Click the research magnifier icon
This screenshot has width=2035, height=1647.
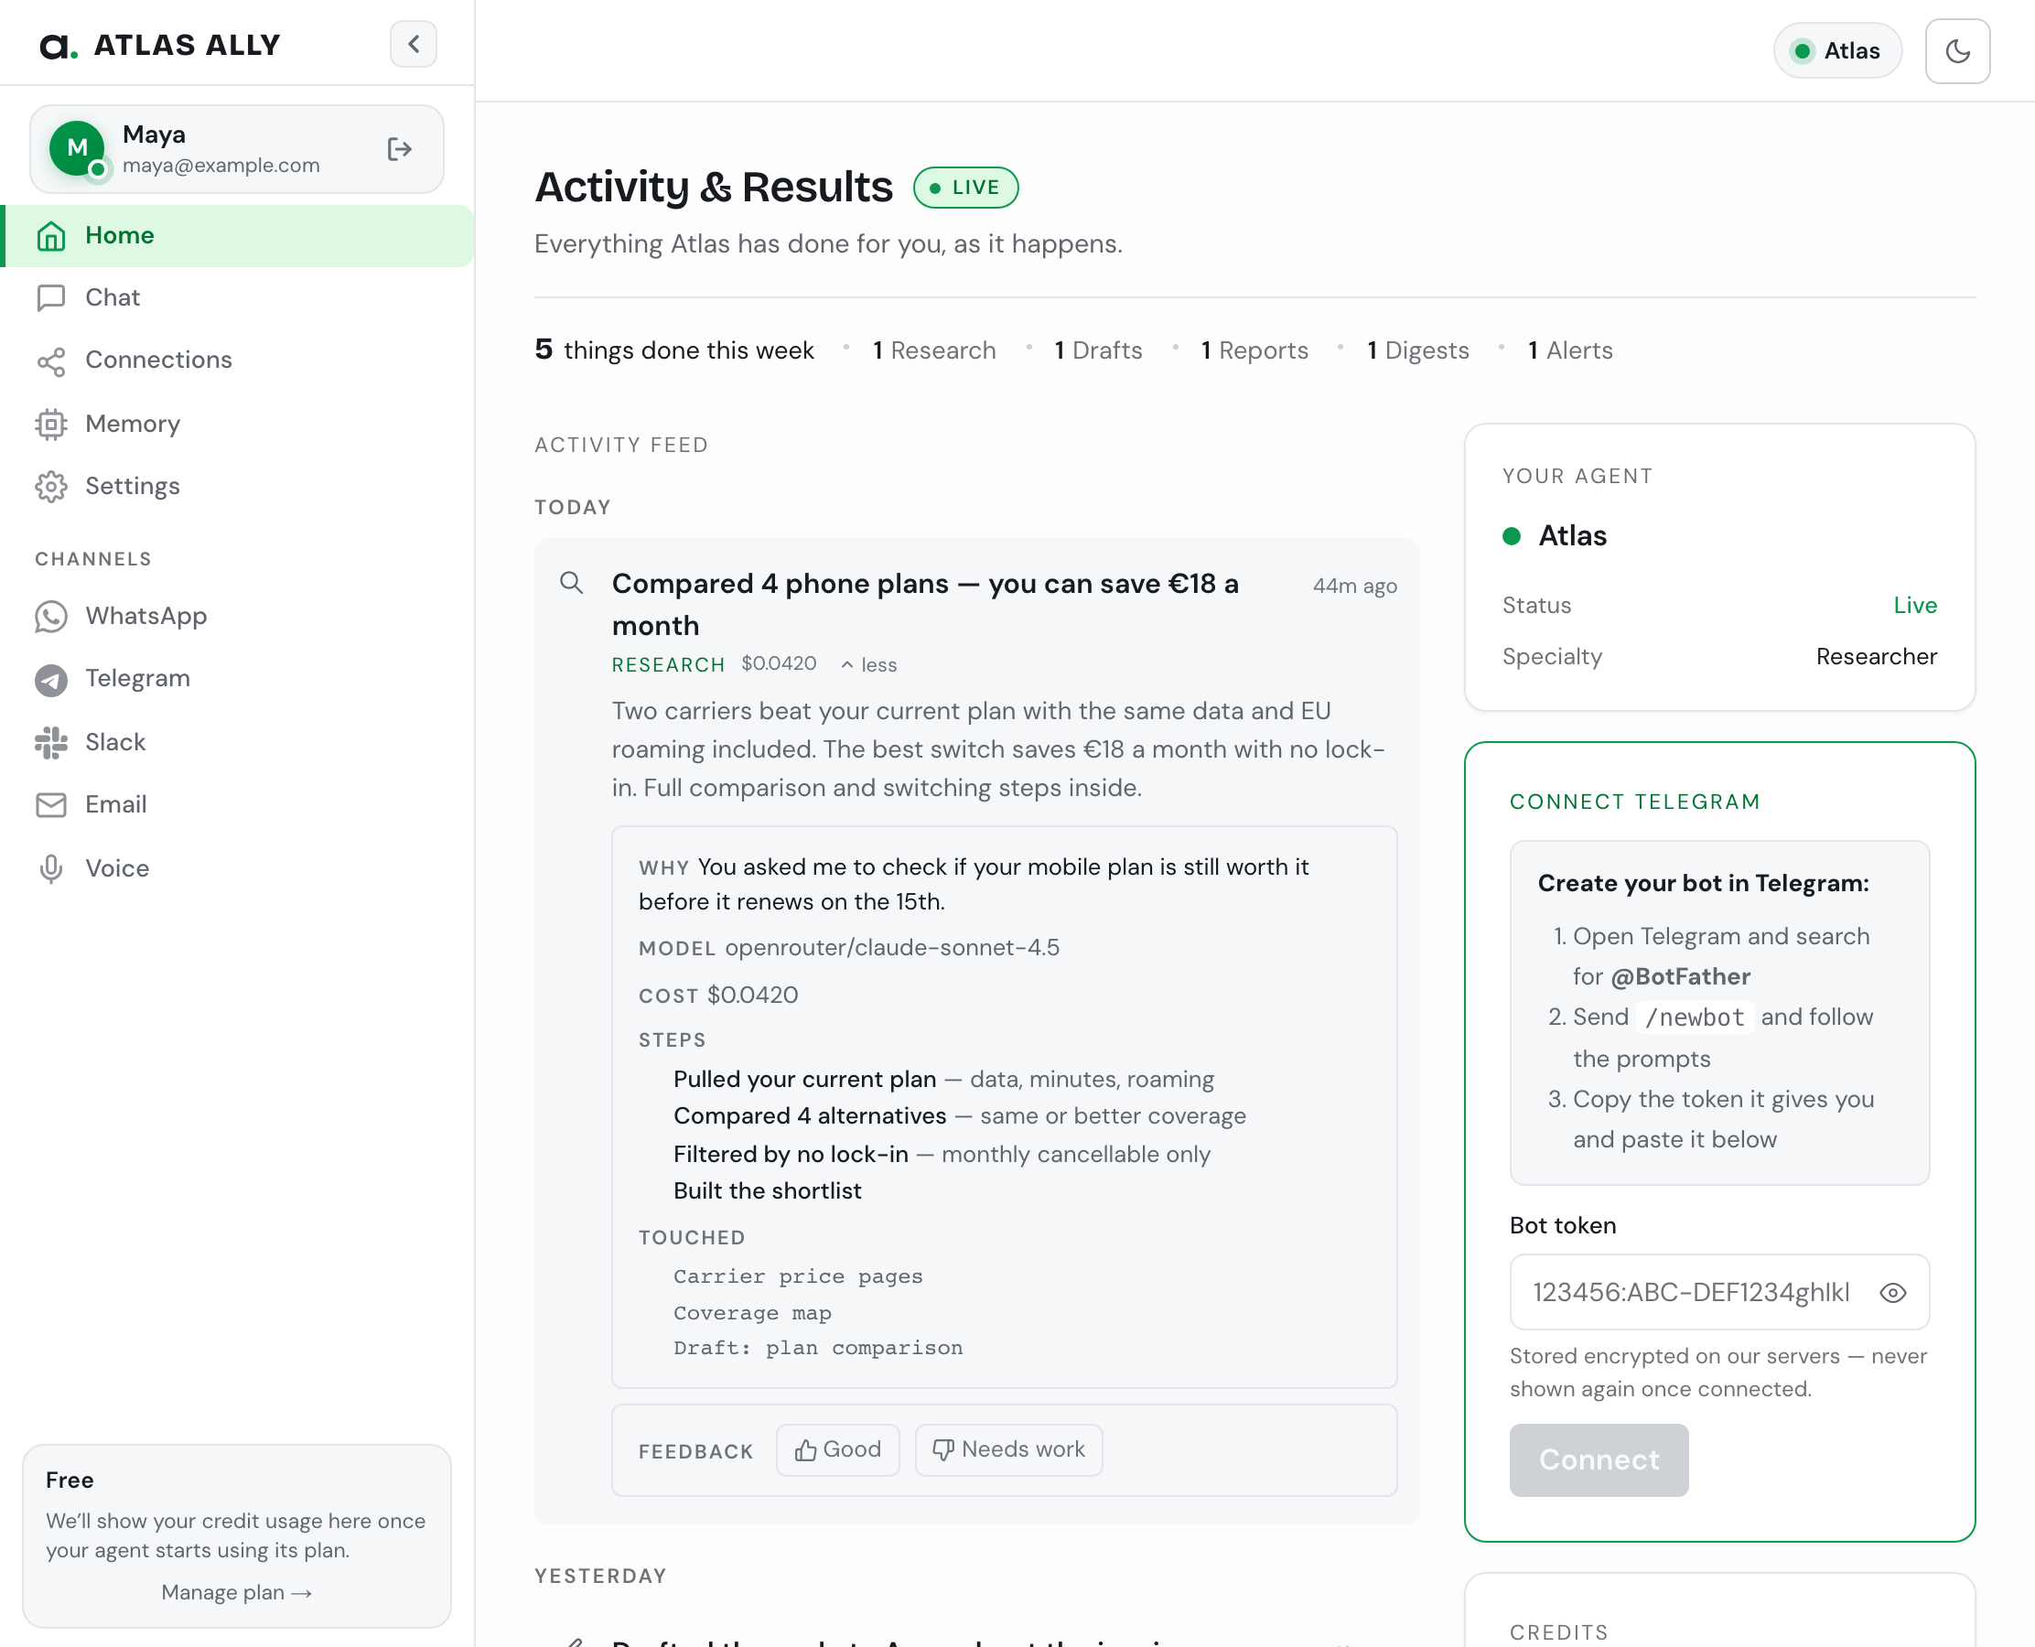coord(571,583)
